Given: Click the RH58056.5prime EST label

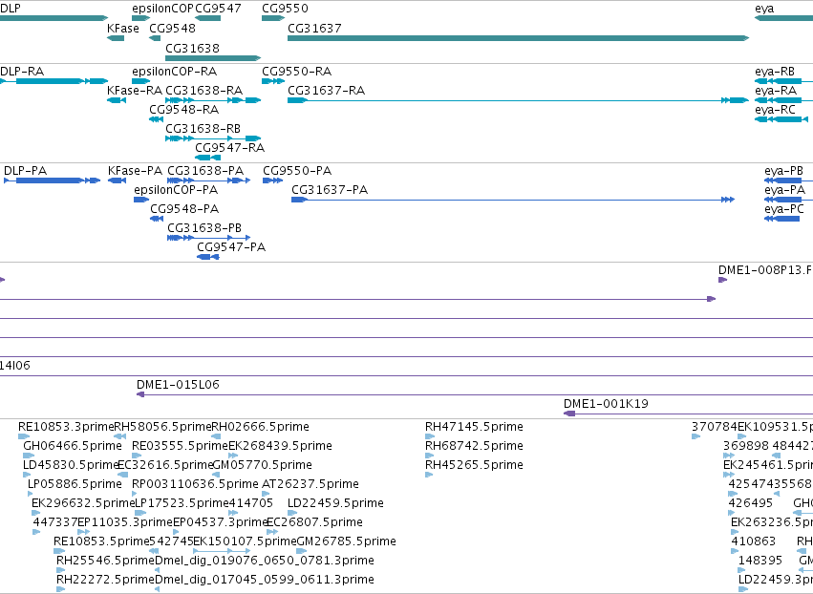Looking at the screenshot, I should pos(162,427).
